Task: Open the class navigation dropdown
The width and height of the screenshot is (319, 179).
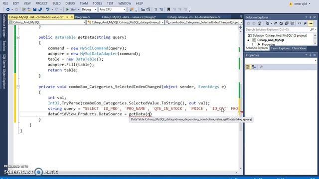Action: (125, 22)
